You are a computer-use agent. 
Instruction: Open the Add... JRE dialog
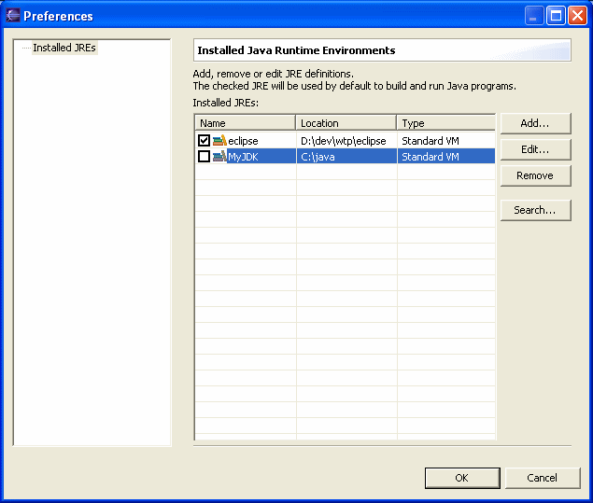(535, 123)
